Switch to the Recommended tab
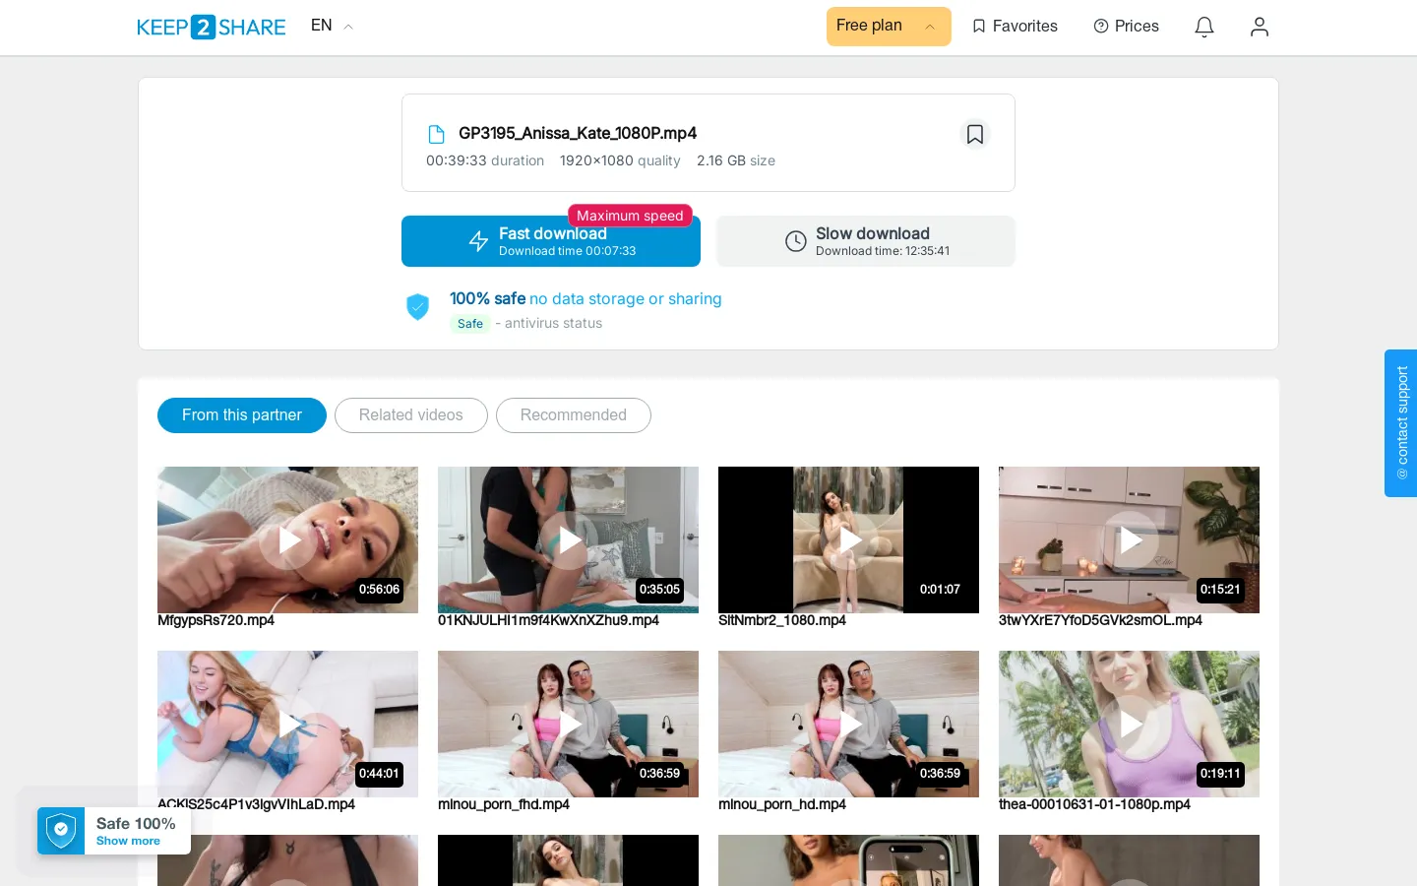 point(574,415)
